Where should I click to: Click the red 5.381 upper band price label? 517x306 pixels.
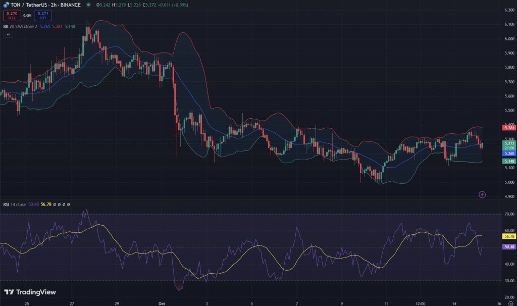point(508,128)
